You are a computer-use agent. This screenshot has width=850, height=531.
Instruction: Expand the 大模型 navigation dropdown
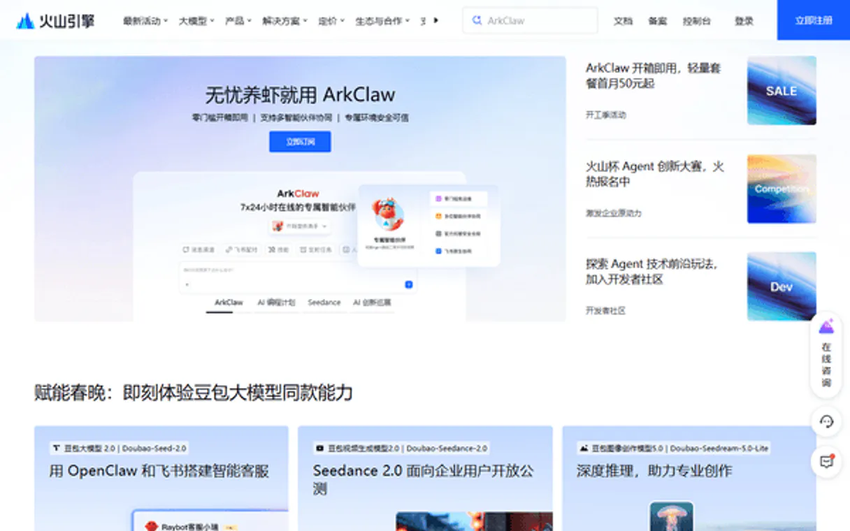(x=196, y=21)
